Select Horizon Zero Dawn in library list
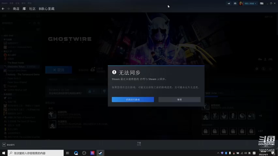 pyautogui.click(x=17, y=71)
